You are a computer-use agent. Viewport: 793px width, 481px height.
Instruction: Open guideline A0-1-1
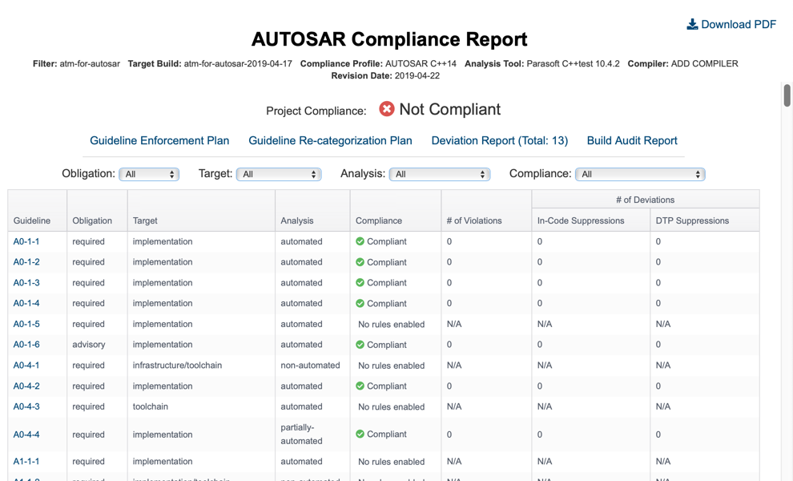26,241
